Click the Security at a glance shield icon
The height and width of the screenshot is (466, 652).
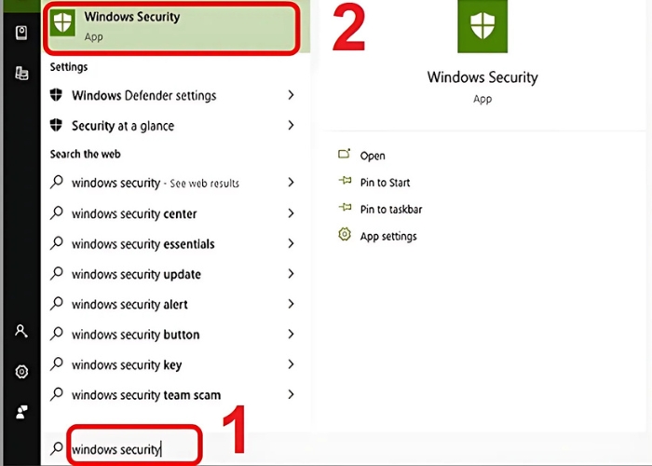click(x=57, y=126)
